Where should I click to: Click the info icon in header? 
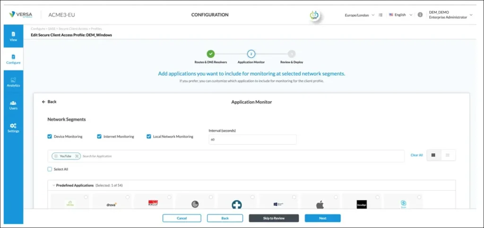click(x=420, y=15)
